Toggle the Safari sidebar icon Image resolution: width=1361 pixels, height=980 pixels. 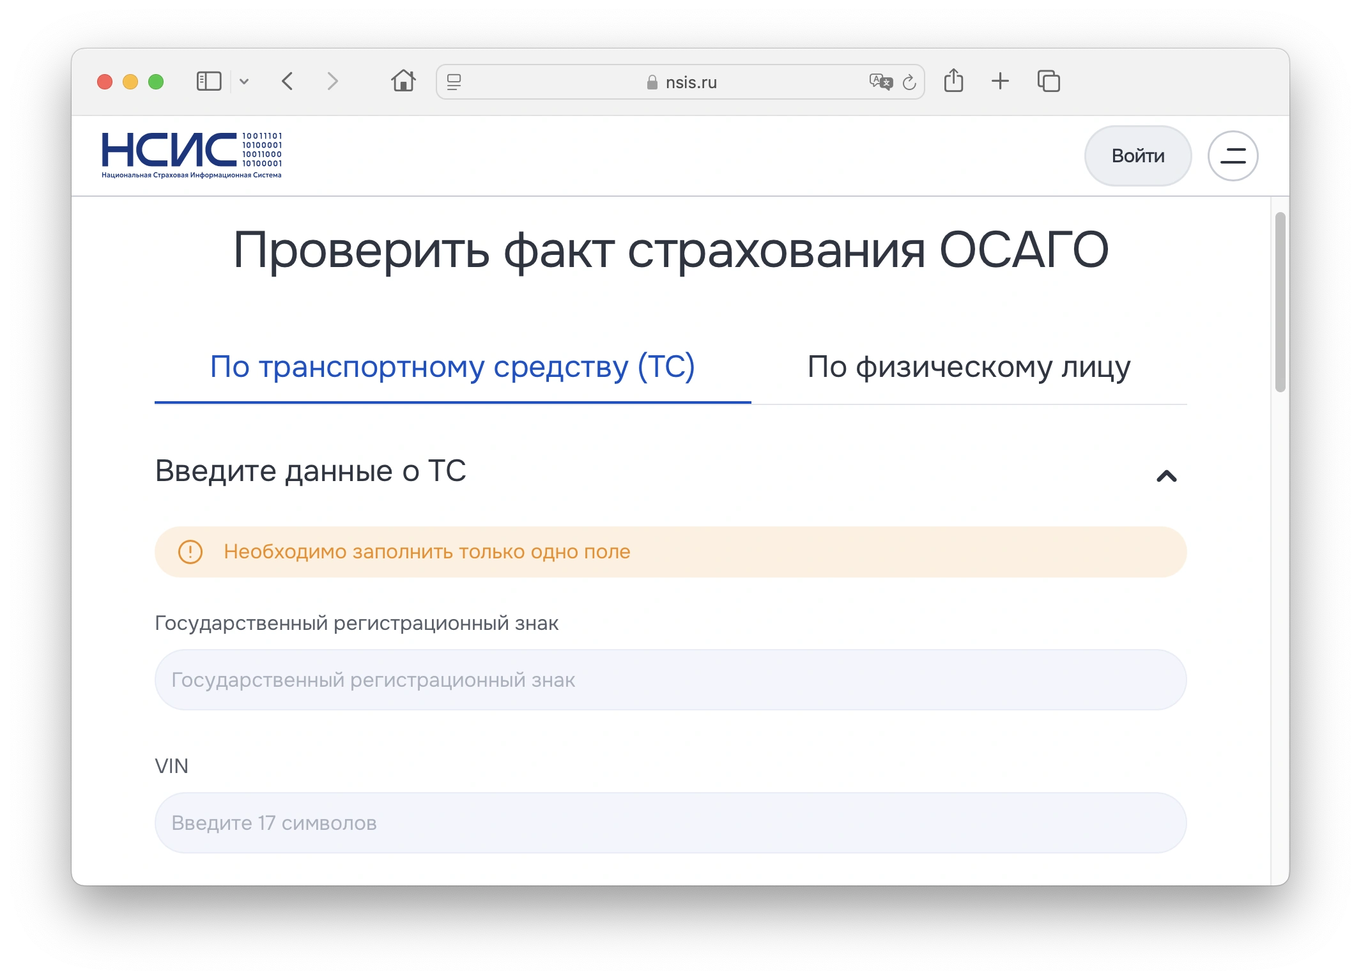[208, 82]
